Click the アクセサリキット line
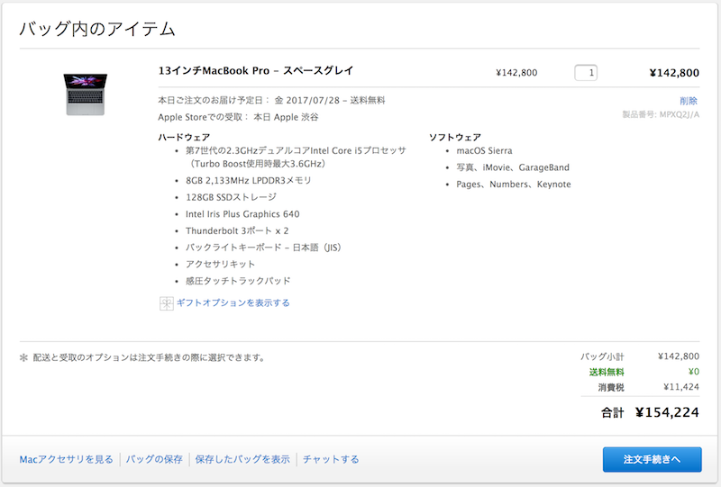721x487 pixels. (220, 264)
